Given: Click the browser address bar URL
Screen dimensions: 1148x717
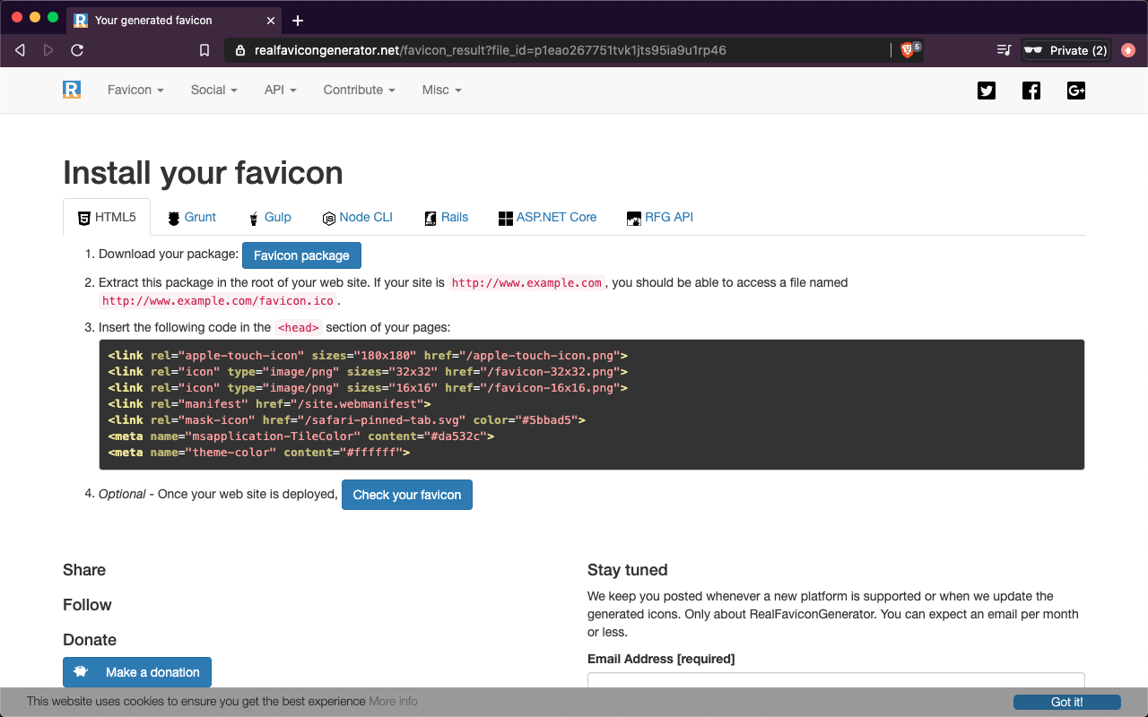Looking at the screenshot, I should pyautogui.click(x=490, y=50).
